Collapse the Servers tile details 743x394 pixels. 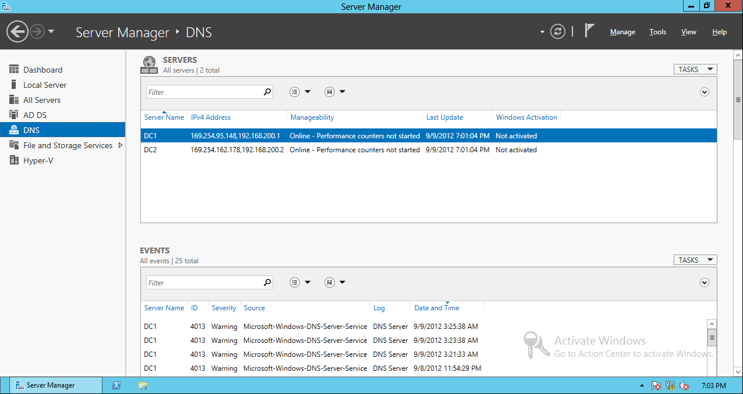[704, 92]
